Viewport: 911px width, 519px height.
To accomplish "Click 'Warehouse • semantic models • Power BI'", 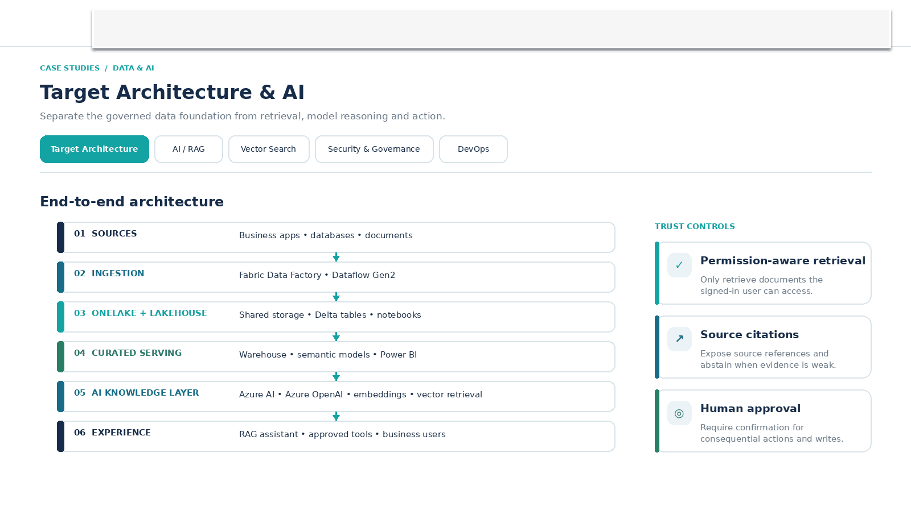I will pyautogui.click(x=328, y=355).
